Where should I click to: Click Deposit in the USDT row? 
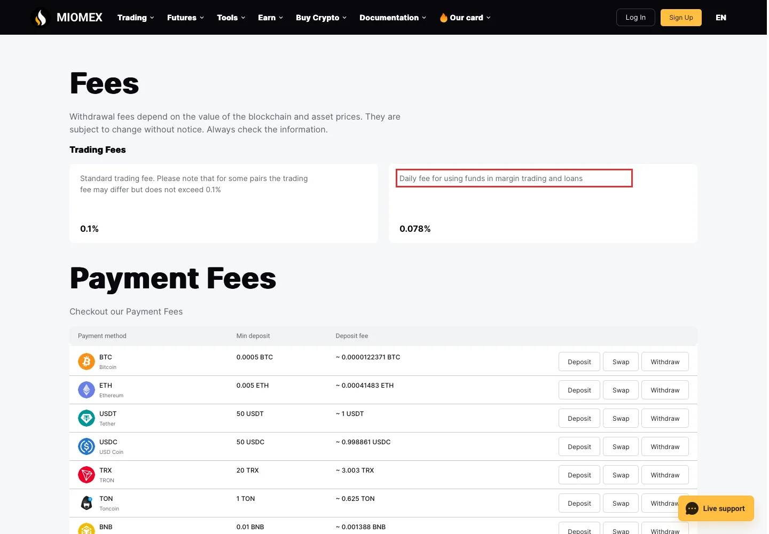point(579,418)
